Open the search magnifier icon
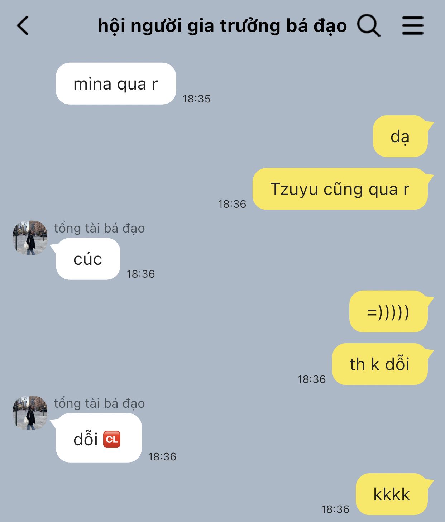 point(368,26)
